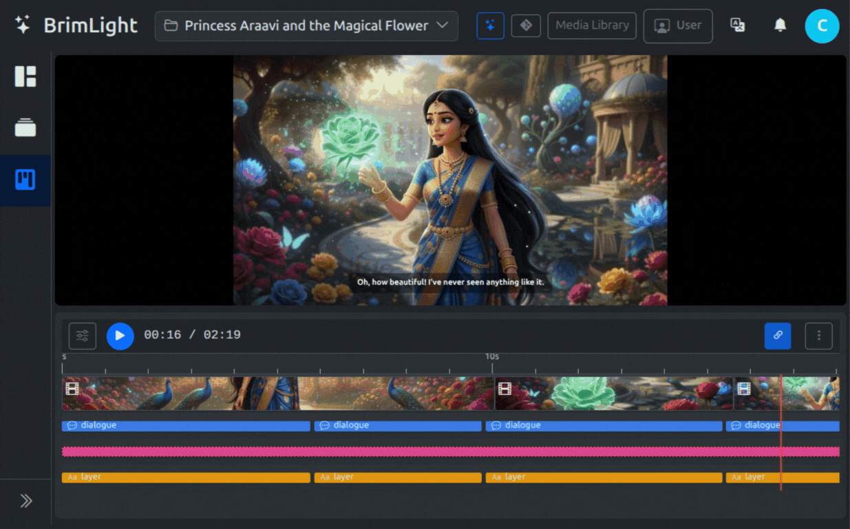The width and height of the screenshot is (850, 529).
Task: Select the video editor icon in sidebar
Action: [x=25, y=179]
